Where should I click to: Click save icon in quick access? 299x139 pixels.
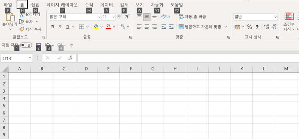tap(38, 45)
